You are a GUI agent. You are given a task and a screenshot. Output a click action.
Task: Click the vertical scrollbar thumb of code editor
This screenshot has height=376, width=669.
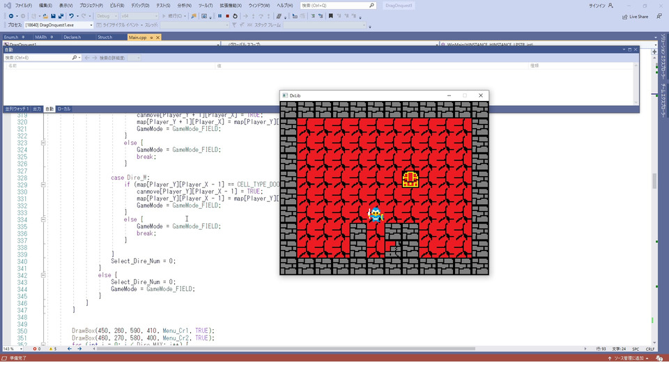pyautogui.click(x=654, y=181)
